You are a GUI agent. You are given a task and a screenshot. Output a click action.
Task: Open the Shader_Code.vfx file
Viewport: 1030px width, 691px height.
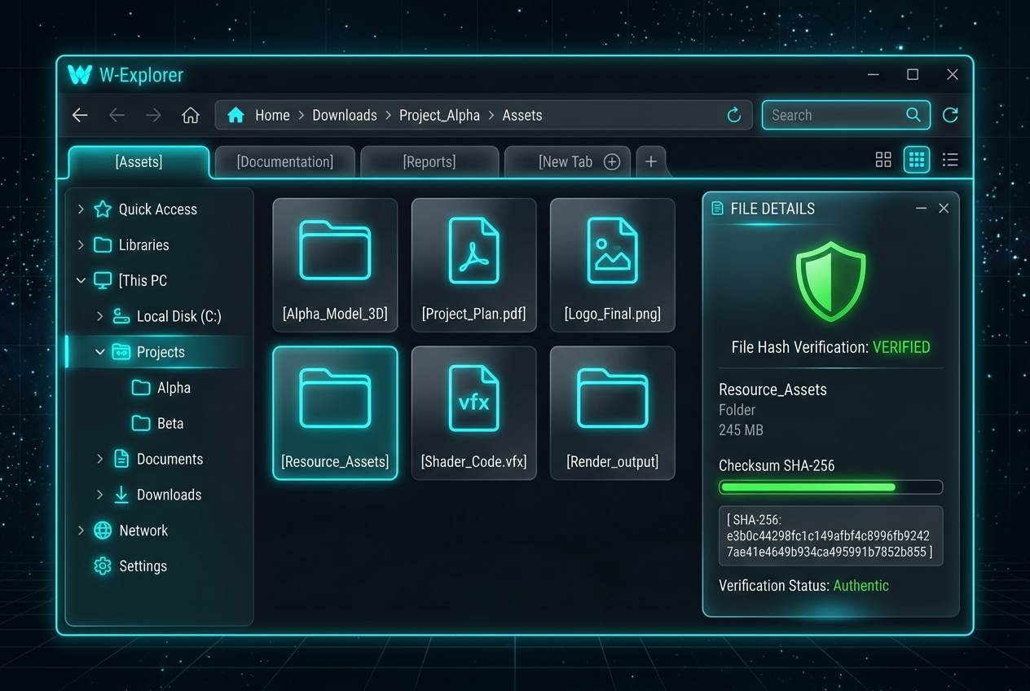(x=473, y=413)
